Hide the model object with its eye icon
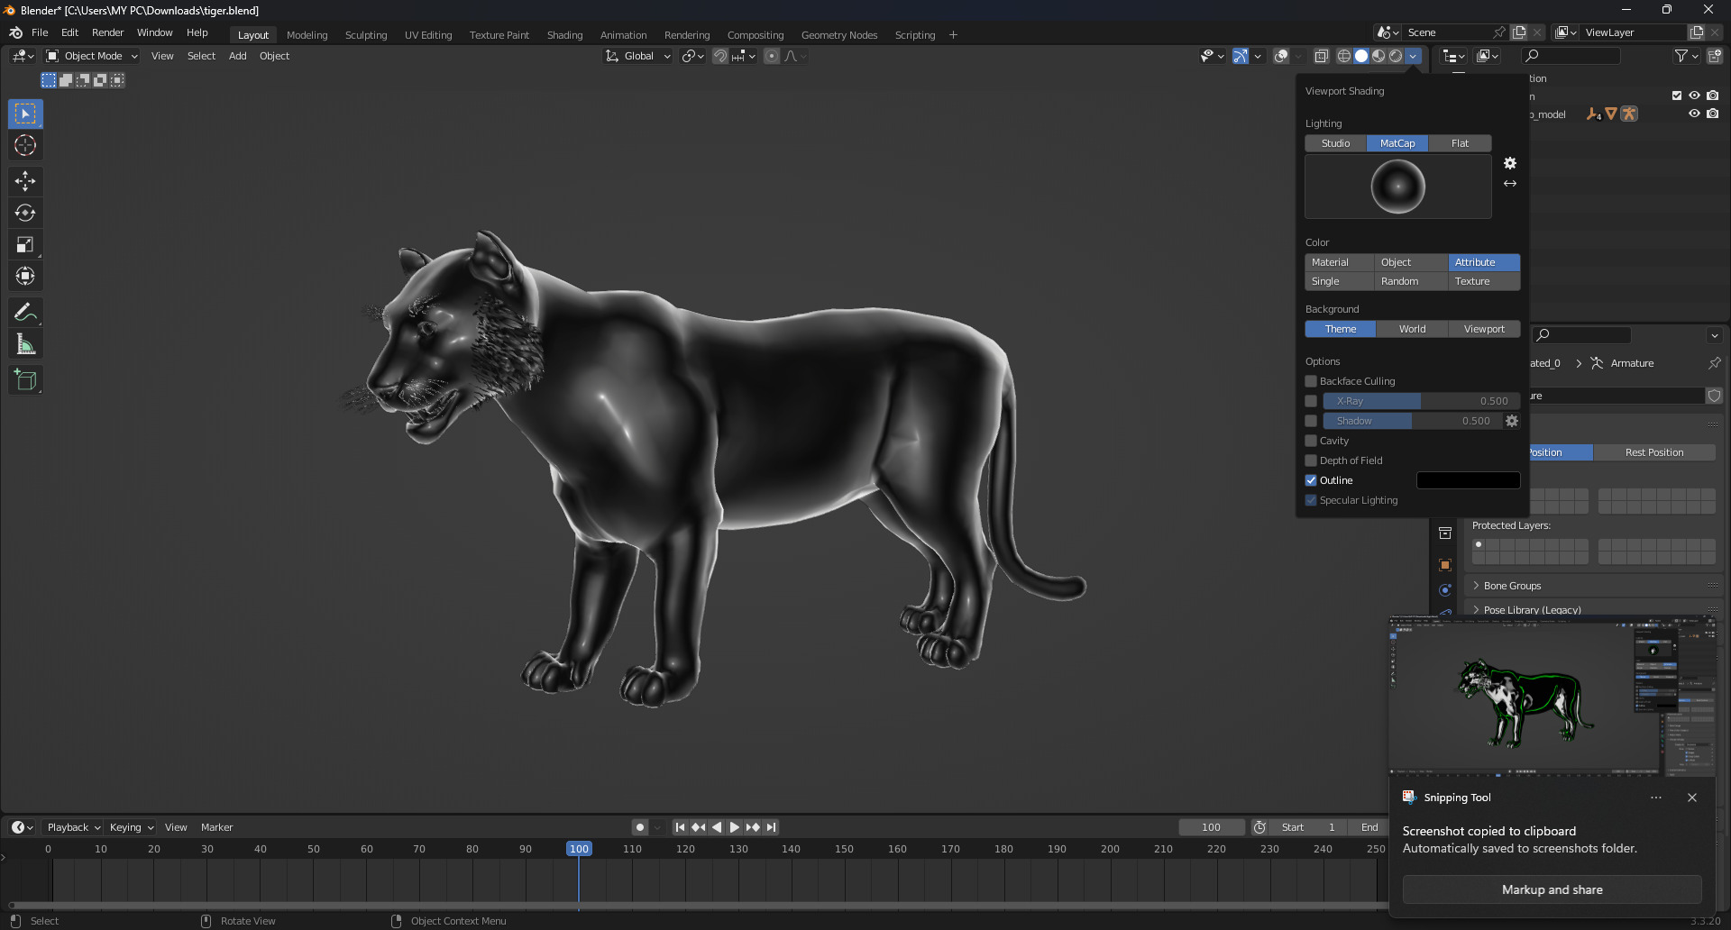This screenshot has width=1731, height=930. click(1694, 114)
